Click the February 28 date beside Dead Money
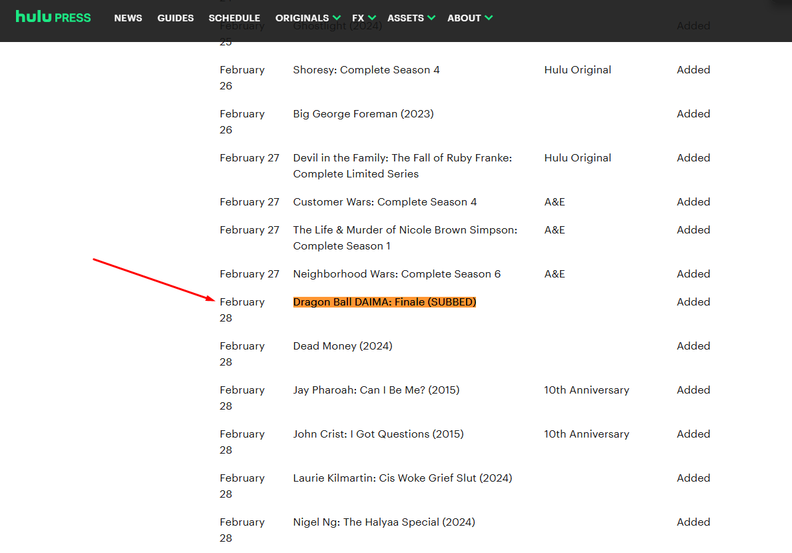Image resolution: width=792 pixels, height=553 pixels. [242, 354]
